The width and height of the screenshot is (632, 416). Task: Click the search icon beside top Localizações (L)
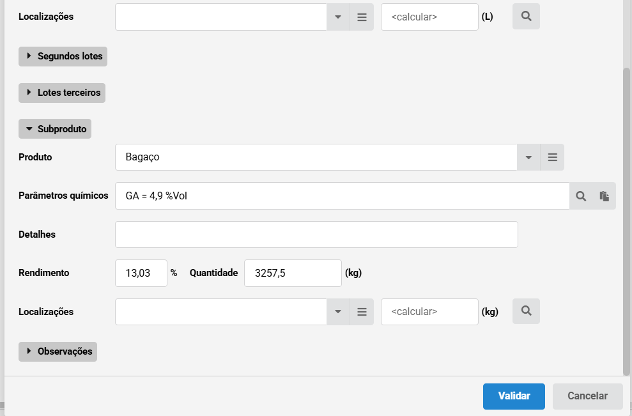[526, 17]
